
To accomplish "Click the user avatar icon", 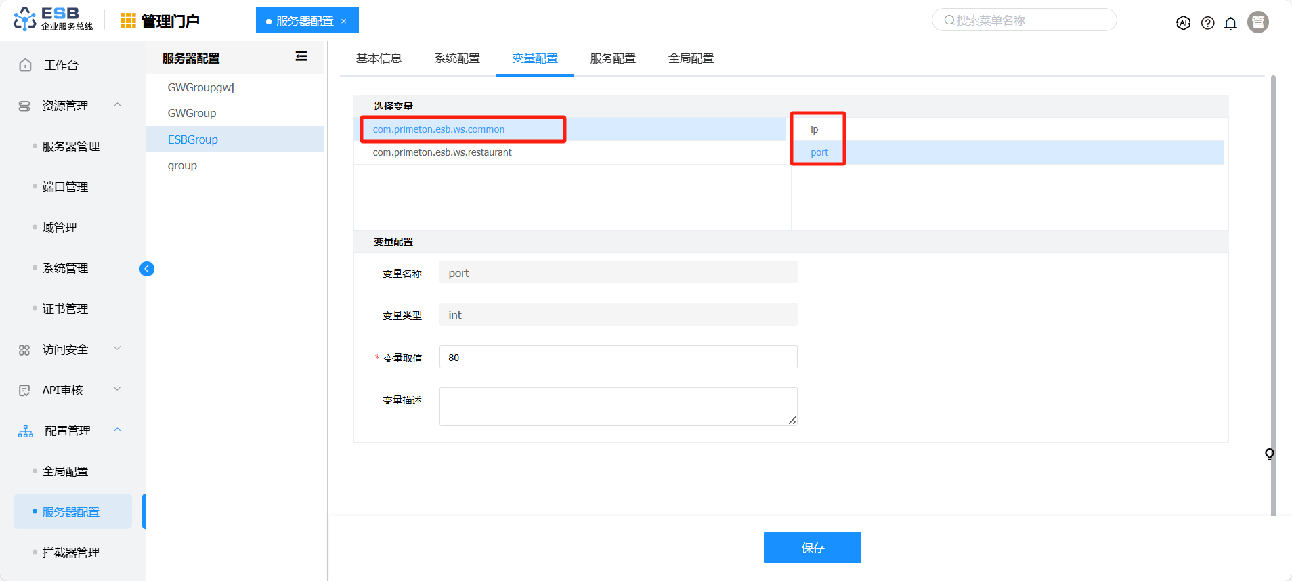I will click(1257, 22).
